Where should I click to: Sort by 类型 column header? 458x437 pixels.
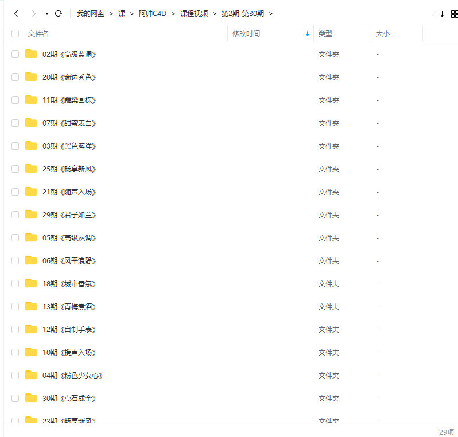(325, 34)
